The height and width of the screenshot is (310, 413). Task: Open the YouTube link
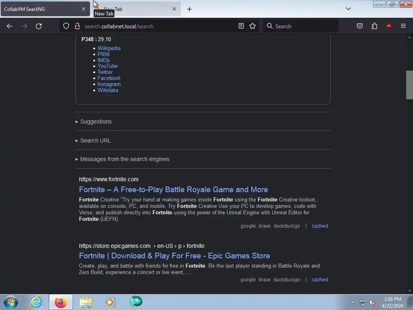pyautogui.click(x=107, y=66)
